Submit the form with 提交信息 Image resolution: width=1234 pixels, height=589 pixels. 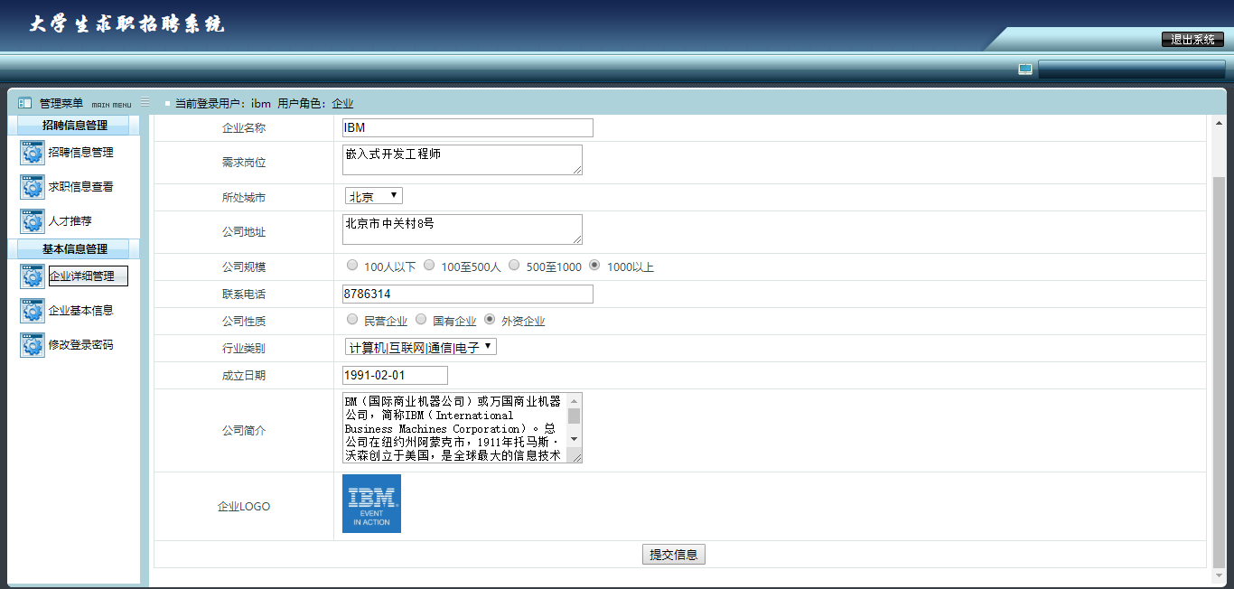pos(674,555)
